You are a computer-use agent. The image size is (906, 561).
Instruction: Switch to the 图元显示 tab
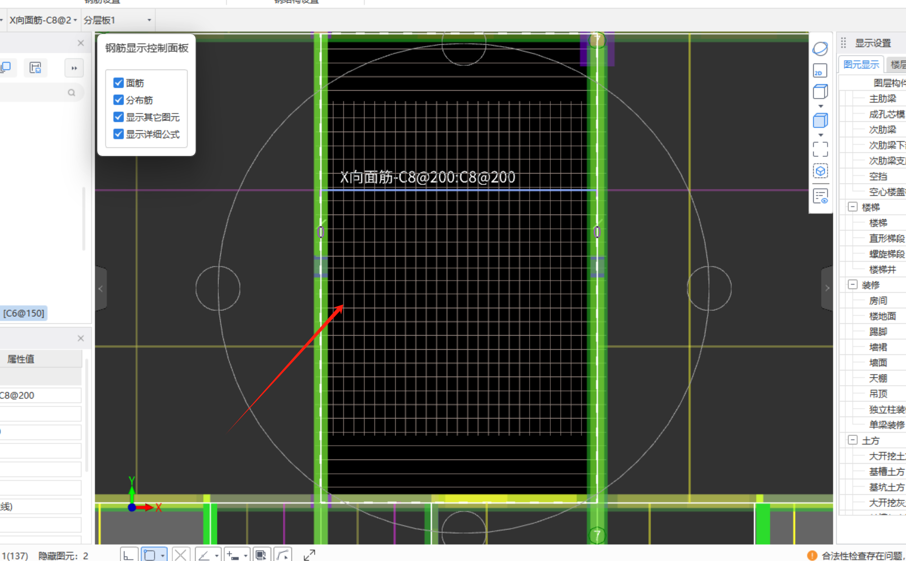pos(861,64)
